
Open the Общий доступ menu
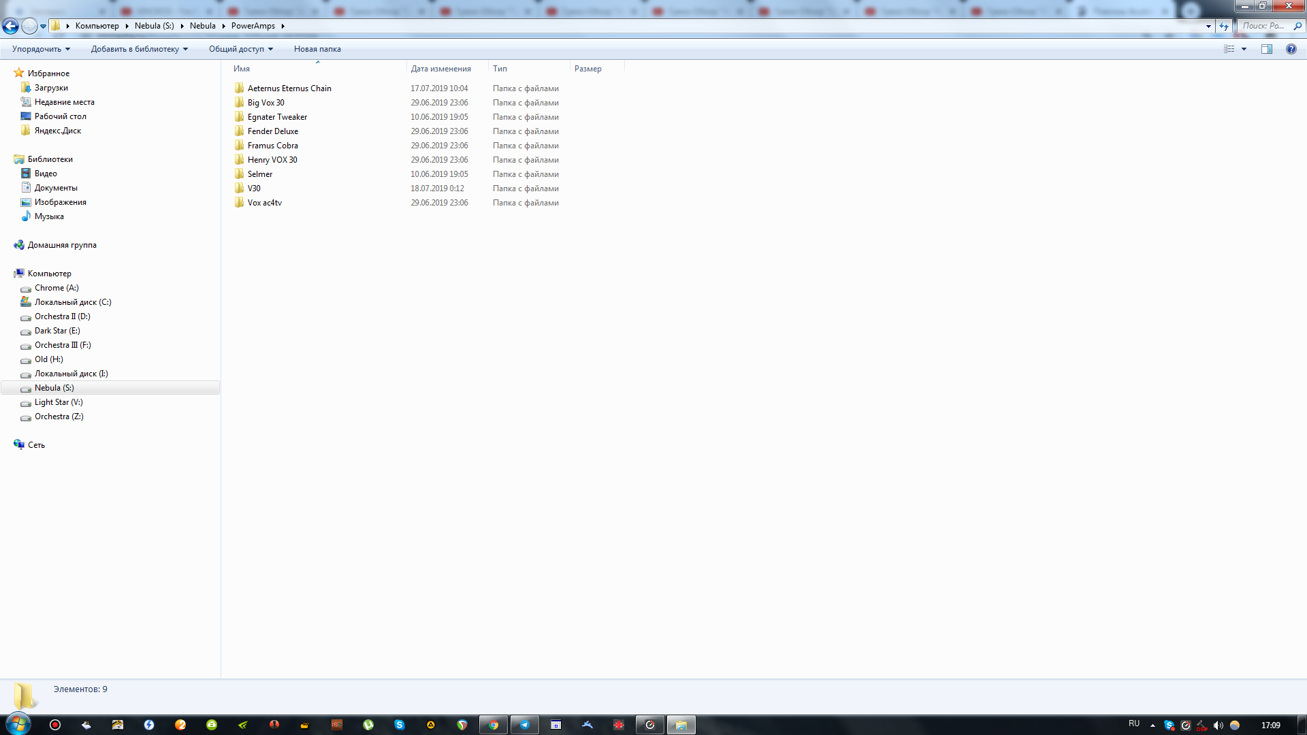coord(241,49)
